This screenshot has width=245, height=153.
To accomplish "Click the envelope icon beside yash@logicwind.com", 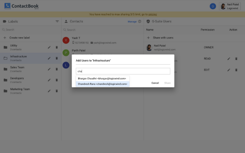I will pyautogui.click(x=92, y=43).
